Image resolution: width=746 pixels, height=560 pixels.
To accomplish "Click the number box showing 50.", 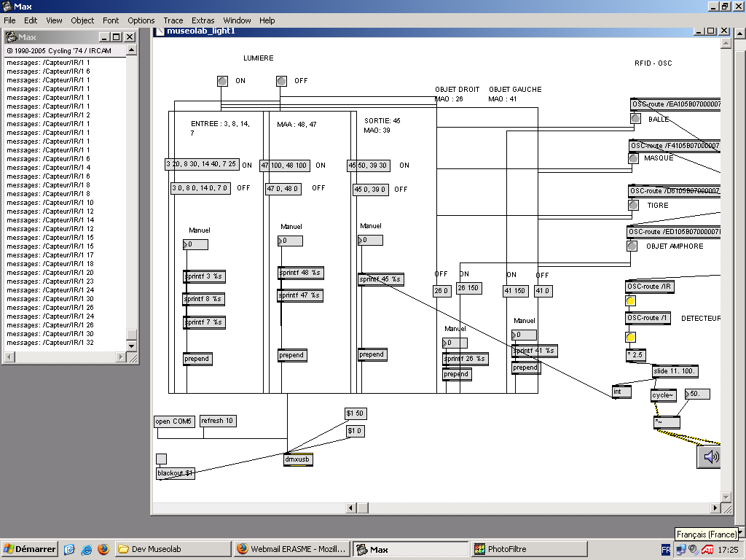I will [697, 394].
